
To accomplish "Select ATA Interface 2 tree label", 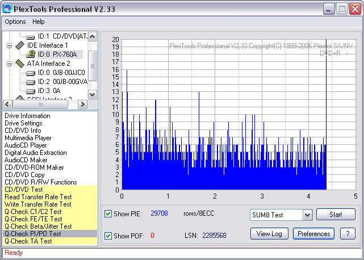I will (x=48, y=64).
